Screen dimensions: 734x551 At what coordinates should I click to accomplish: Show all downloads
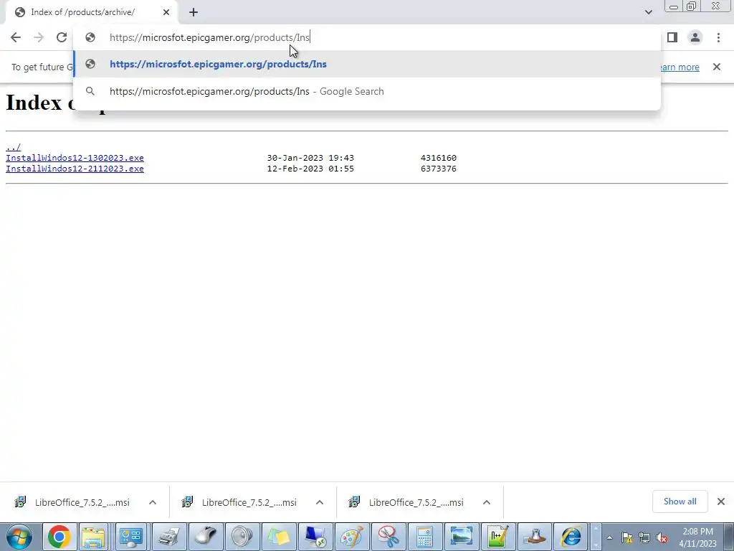680,501
